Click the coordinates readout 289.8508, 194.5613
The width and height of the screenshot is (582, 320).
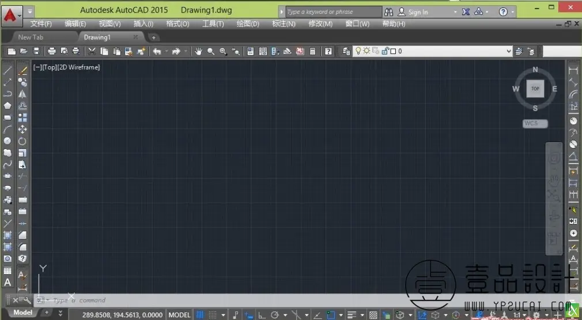pyautogui.click(x=123, y=315)
